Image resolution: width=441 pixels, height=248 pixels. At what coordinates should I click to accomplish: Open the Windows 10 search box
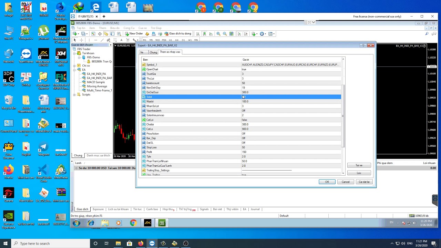pos(50,244)
